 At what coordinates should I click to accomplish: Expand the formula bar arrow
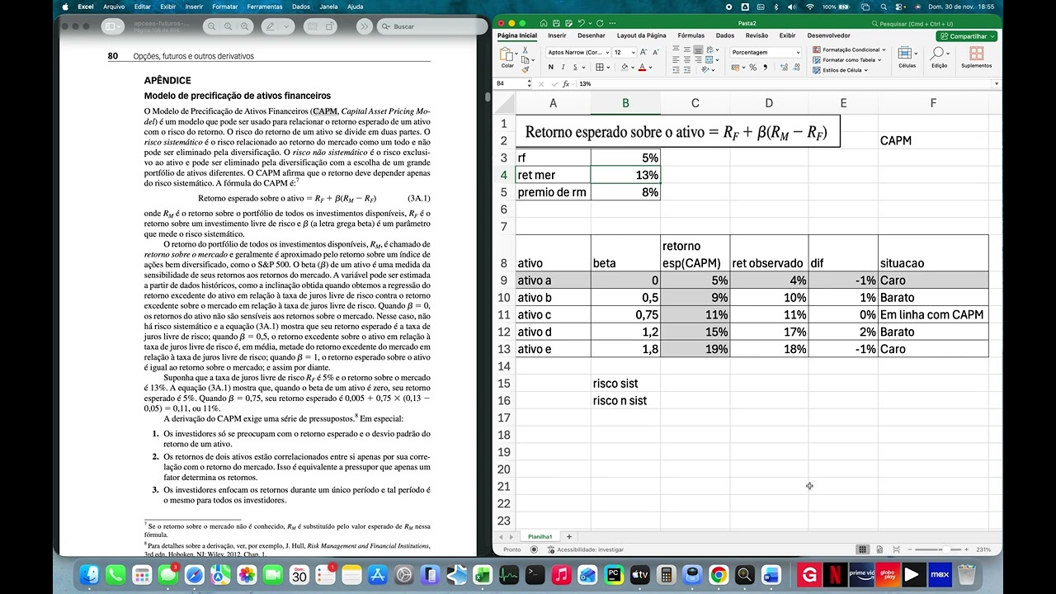[x=997, y=84]
